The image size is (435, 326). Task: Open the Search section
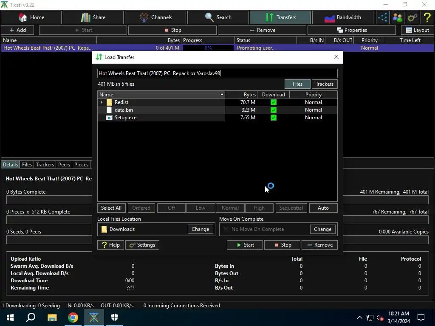pyautogui.click(x=218, y=17)
